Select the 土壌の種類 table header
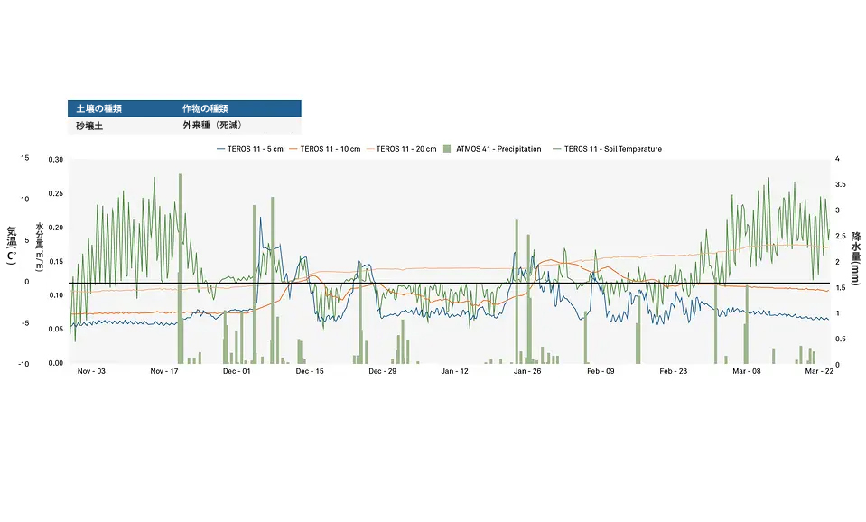The width and height of the screenshot is (866, 522). point(98,108)
